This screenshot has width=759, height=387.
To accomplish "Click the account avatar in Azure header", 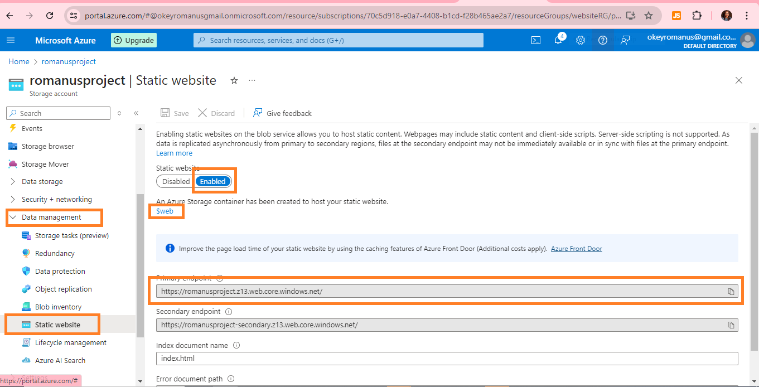I will [748, 40].
